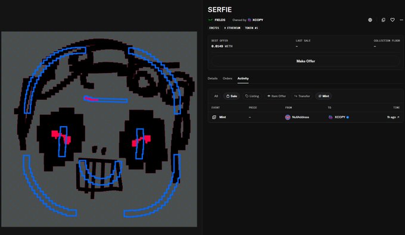Toggle the Transfer activity filter

(302, 96)
